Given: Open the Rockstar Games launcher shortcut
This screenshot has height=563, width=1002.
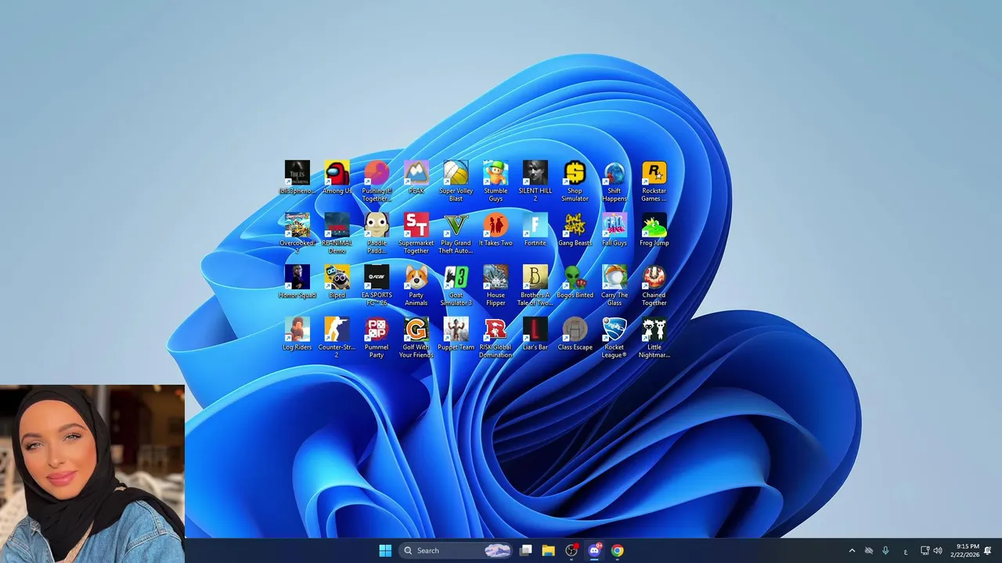Looking at the screenshot, I should 654,181.
